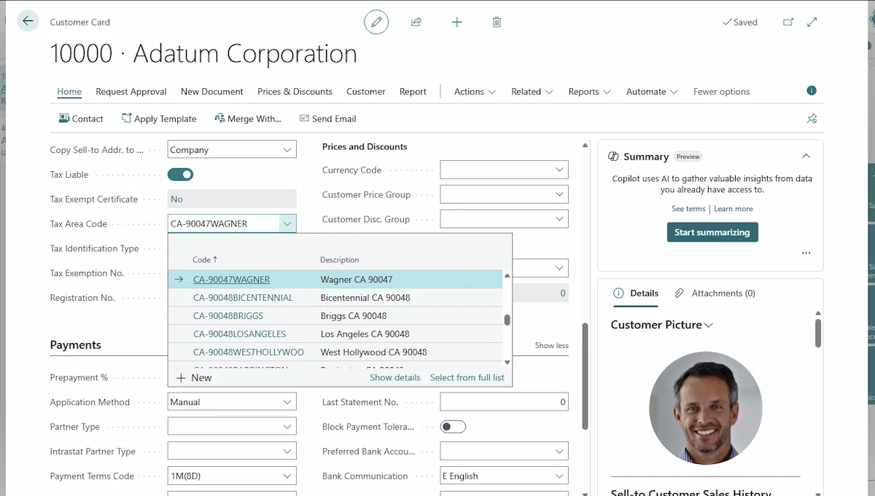The height and width of the screenshot is (496, 875).
Task: Open Request Approval menu
Action: pyautogui.click(x=131, y=91)
